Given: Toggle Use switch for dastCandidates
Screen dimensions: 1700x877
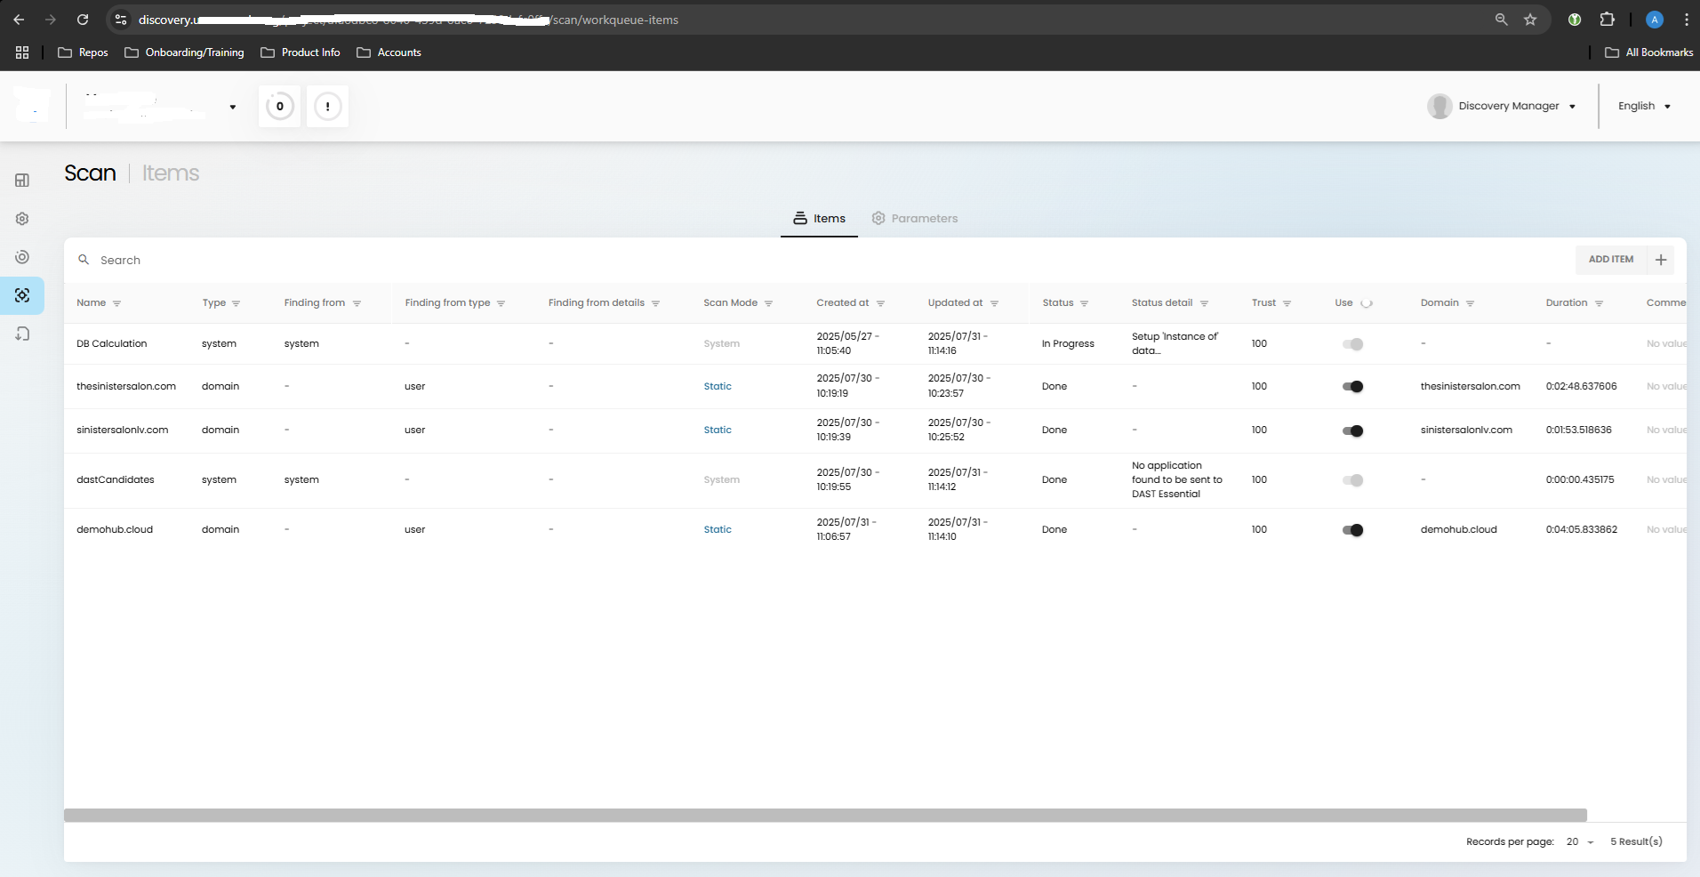Looking at the screenshot, I should point(1352,480).
